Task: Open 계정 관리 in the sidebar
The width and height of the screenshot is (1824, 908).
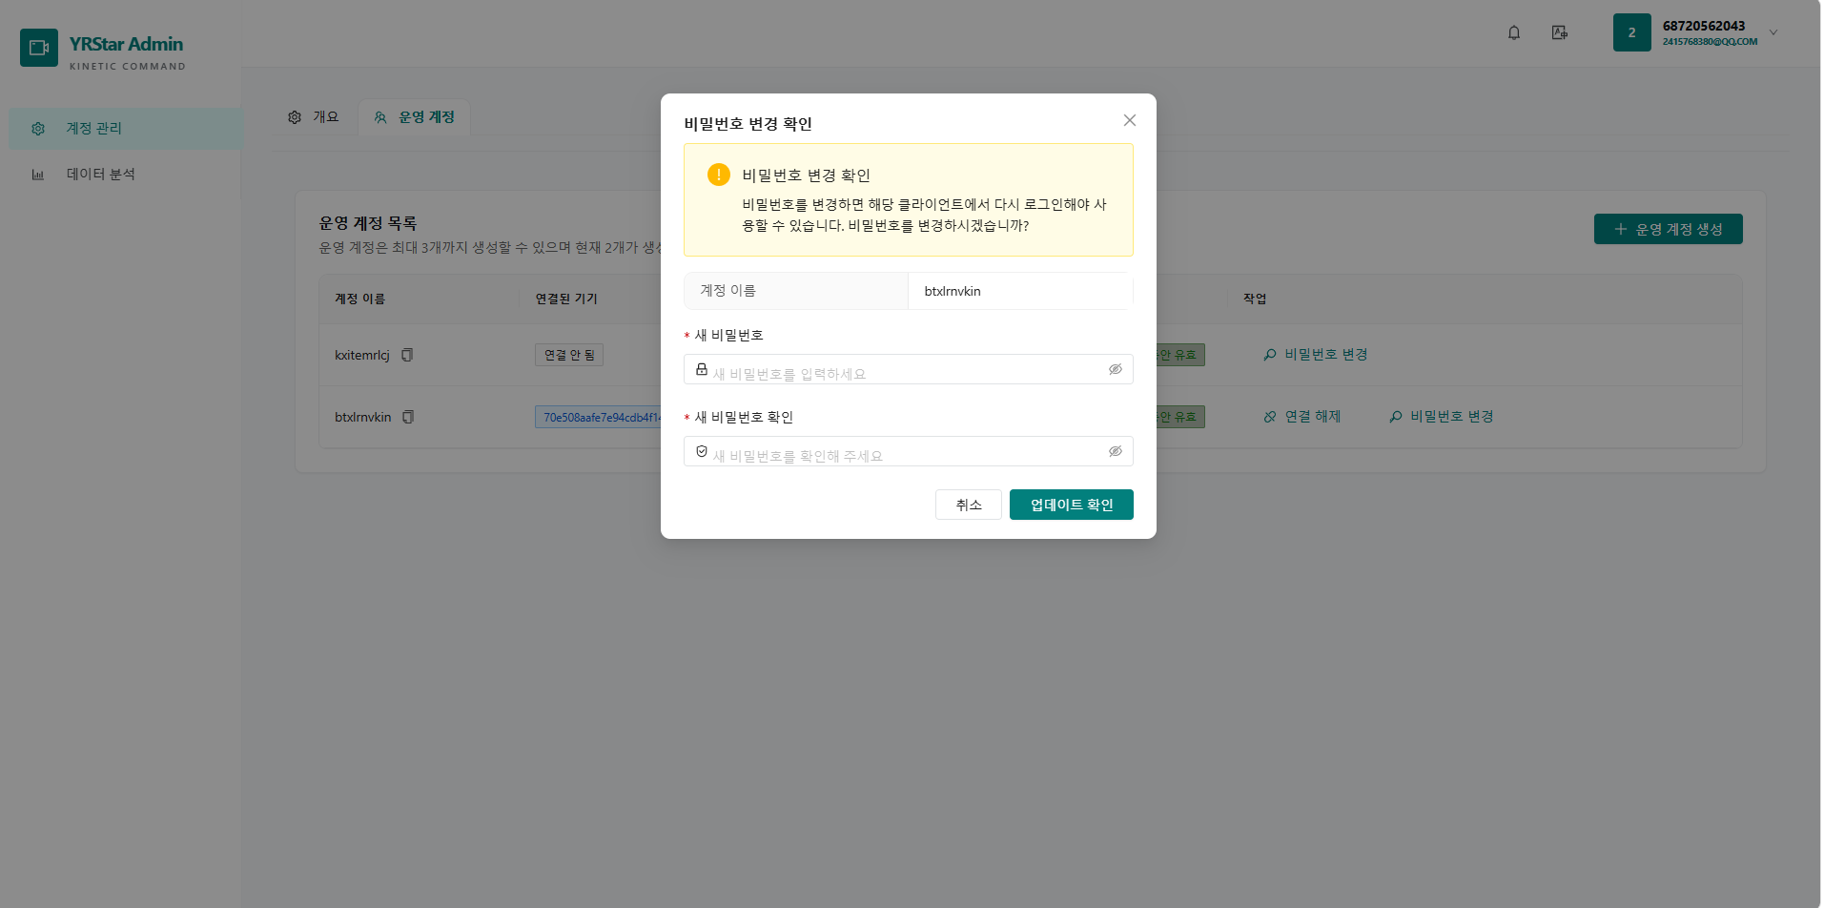Action: [125, 129]
